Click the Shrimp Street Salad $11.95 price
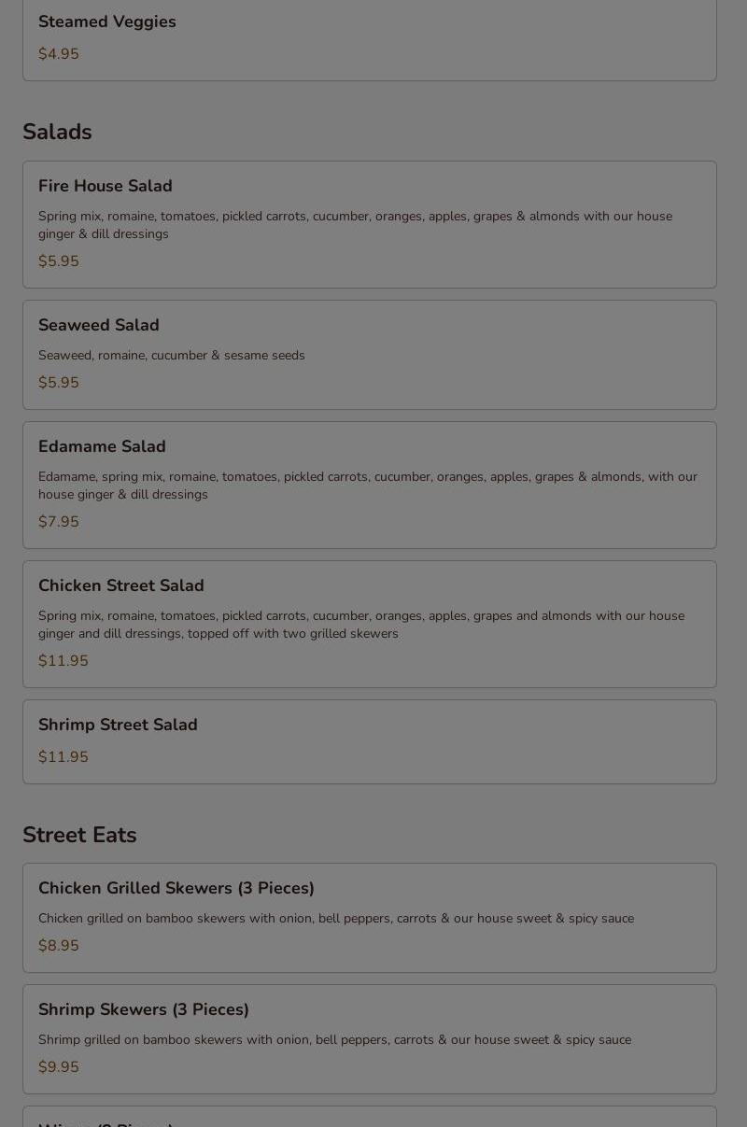 [x=63, y=757]
